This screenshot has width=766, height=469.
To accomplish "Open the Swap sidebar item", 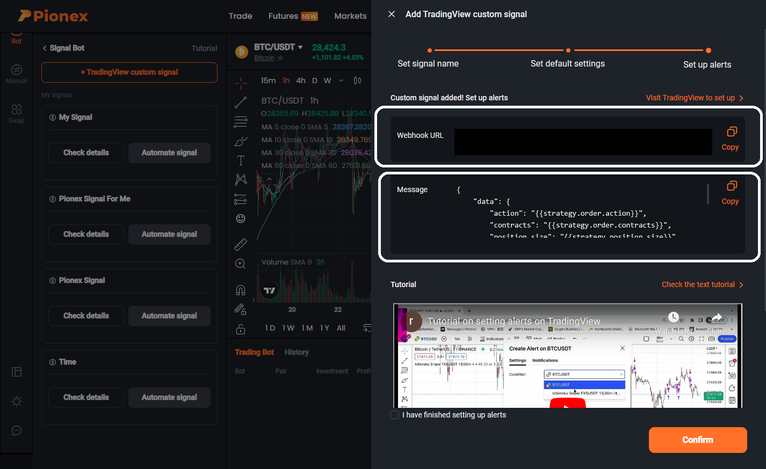I will [x=17, y=114].
